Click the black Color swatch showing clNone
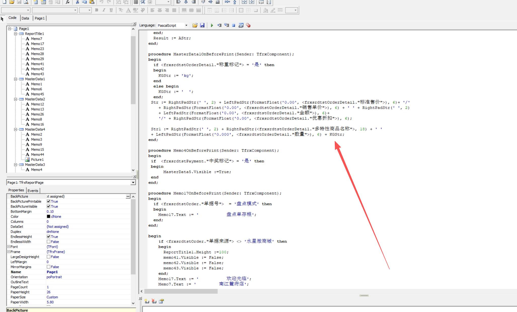Image resolution: width=517 pixels, height=312 pixels. pyautogui.click(x=48, y=217)
